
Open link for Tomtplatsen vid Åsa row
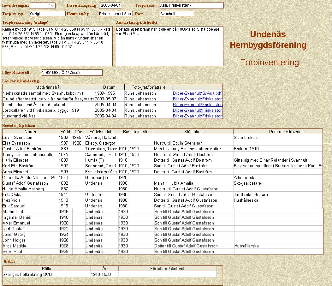point(198,105)
